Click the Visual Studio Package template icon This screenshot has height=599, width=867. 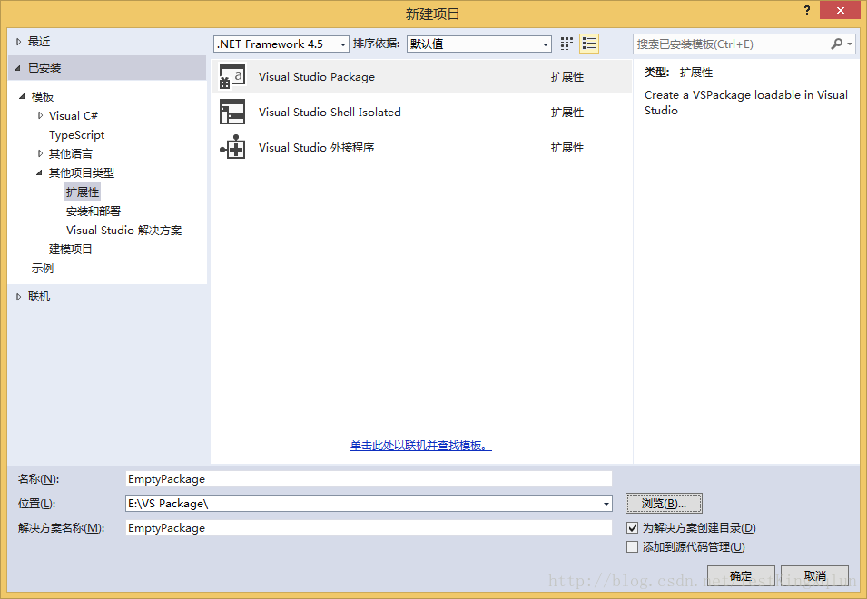[x=232, y=76]
